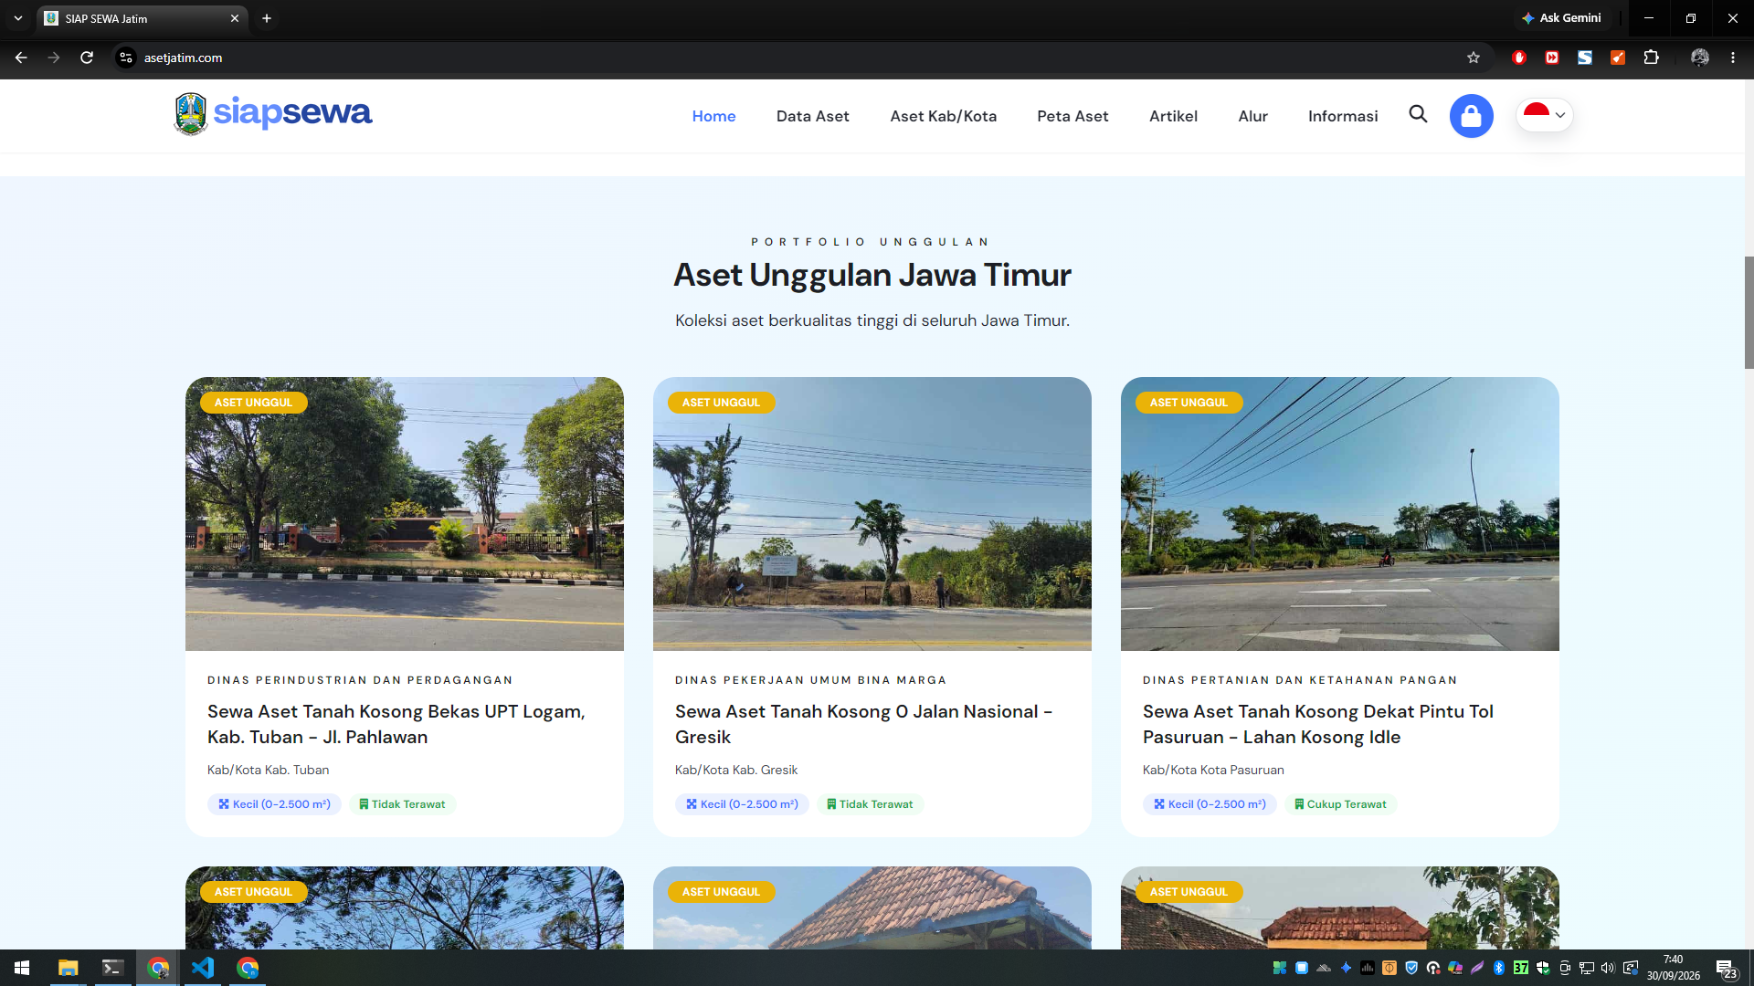Bookmark this page with the star icon
Image resolution: width=1754 pixels, height=986 pixels.
point(1473,58)
